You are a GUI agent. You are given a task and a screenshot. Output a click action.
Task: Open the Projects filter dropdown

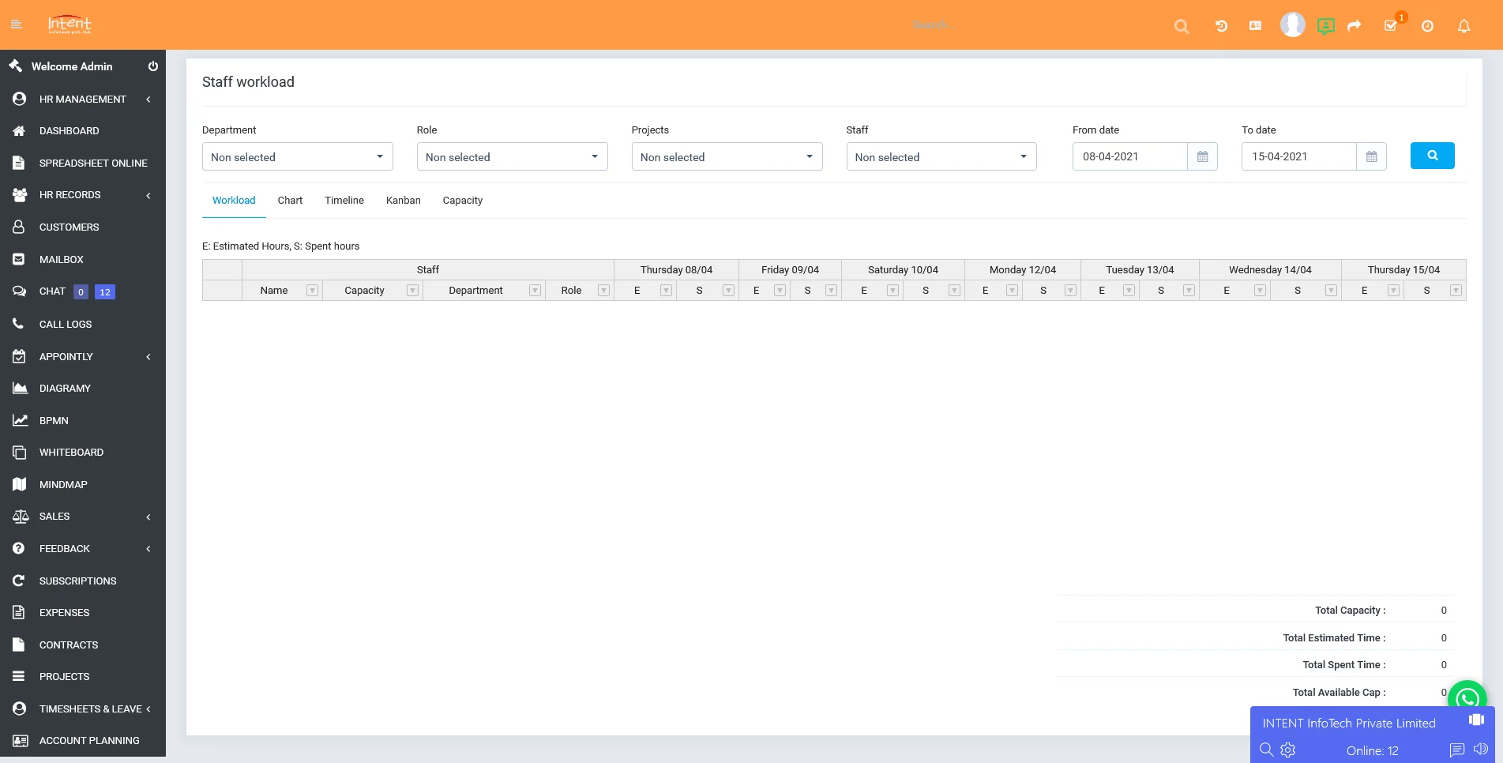tap(727, 156)
